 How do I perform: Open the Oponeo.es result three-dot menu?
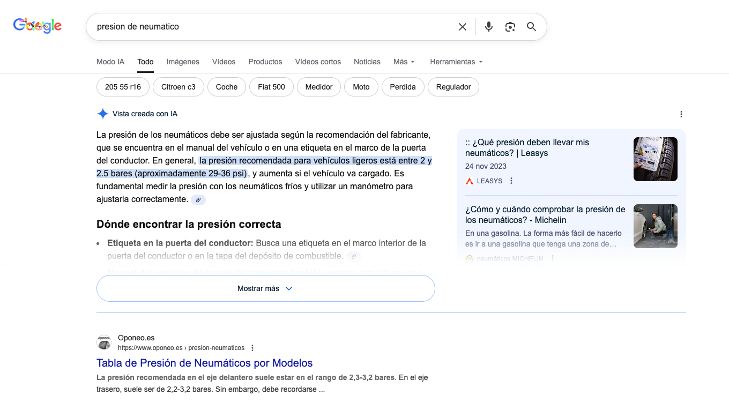pos(252,348)
